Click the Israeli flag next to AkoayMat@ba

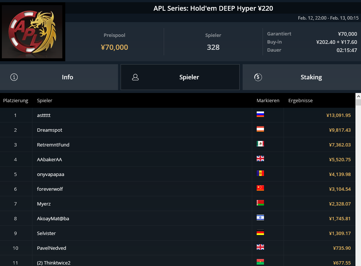260,217
